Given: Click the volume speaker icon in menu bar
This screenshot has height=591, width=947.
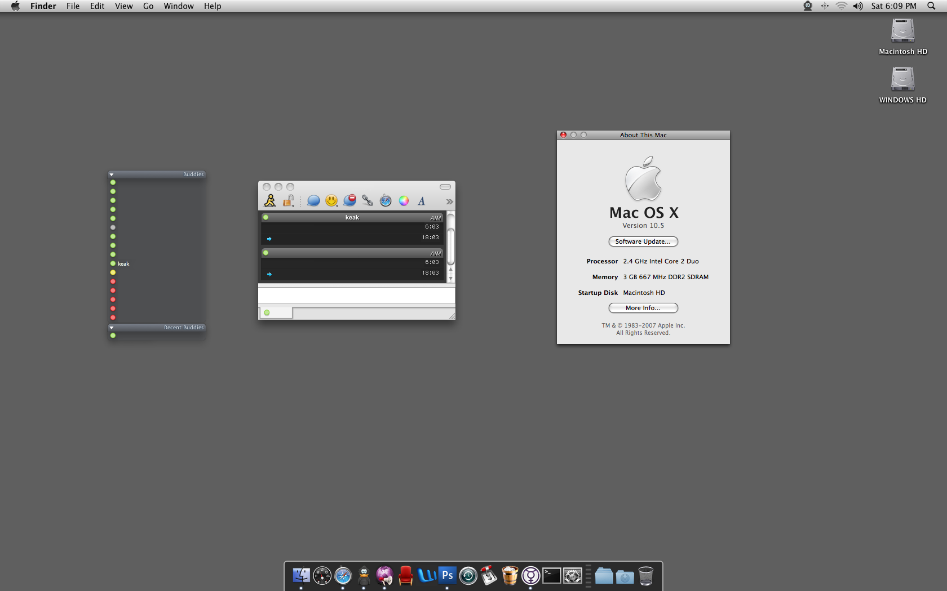Looking at the screenshot, I should coord(858,6).
